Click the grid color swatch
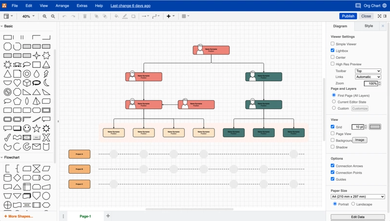The width and height of the screenshot is (390, 221). point(375,127)
